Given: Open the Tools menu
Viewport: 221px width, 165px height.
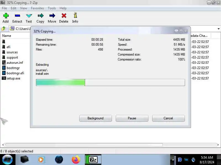Looking at the screenshot, I should click(52, 8).
